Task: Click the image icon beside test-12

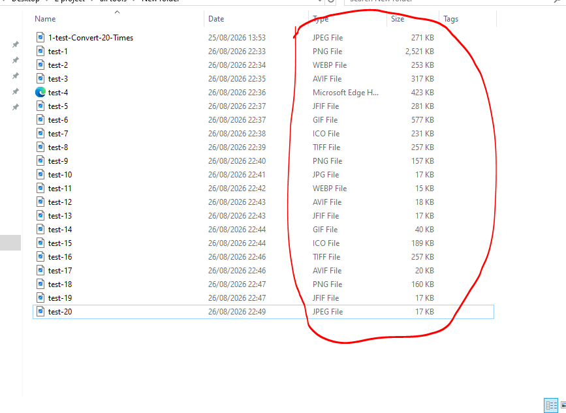Action: pyautogui.click(x=40, y=202)
